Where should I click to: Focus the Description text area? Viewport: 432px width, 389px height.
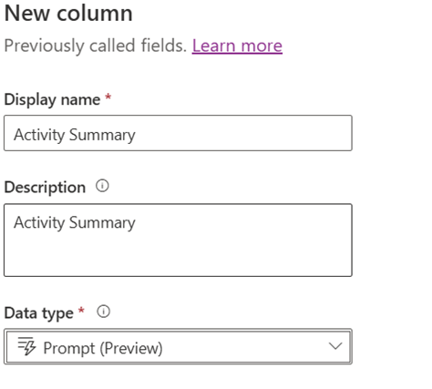178,241
